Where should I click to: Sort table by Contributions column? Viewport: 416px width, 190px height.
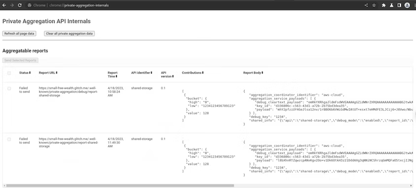[193, 73]
